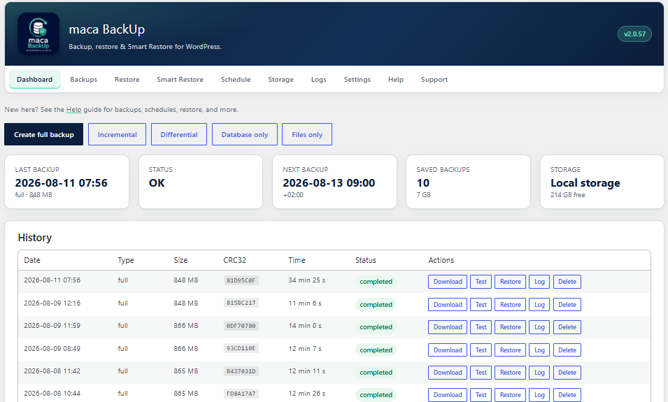668x402 pixels.
Task: Download the 2026-08-09 08:49 backup
Action: 448,350
